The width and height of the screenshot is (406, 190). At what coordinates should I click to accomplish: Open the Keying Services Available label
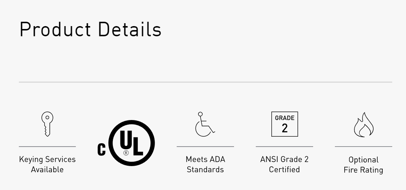click(48, 164)
